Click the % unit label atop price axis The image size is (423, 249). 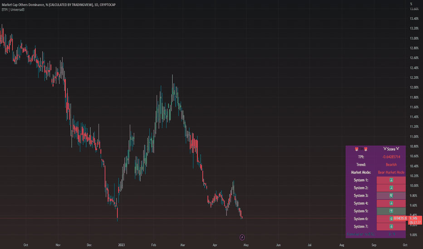[x=411, y=4]
